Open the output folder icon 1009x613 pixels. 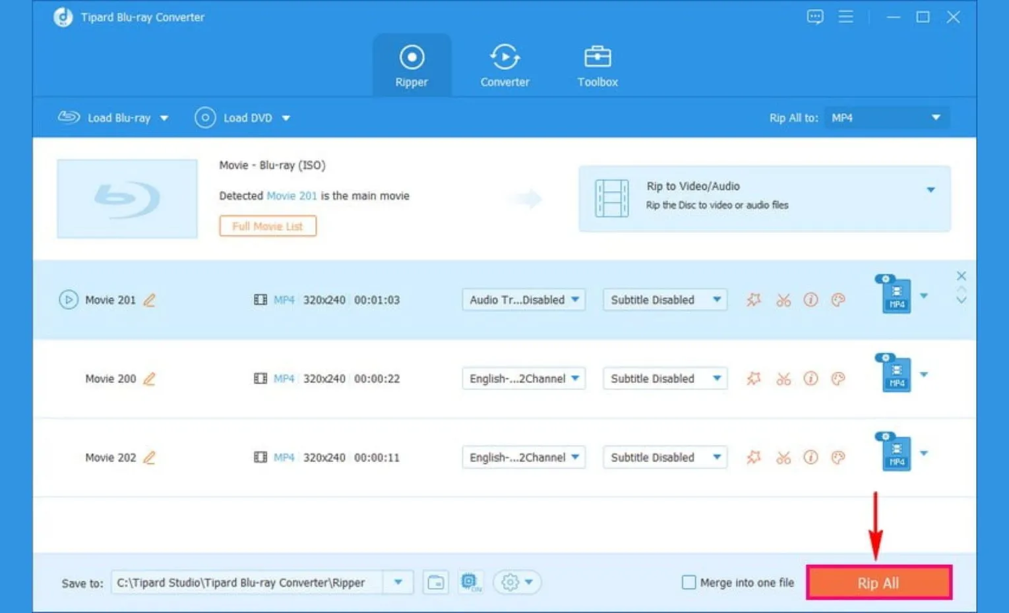click(436, 583)
